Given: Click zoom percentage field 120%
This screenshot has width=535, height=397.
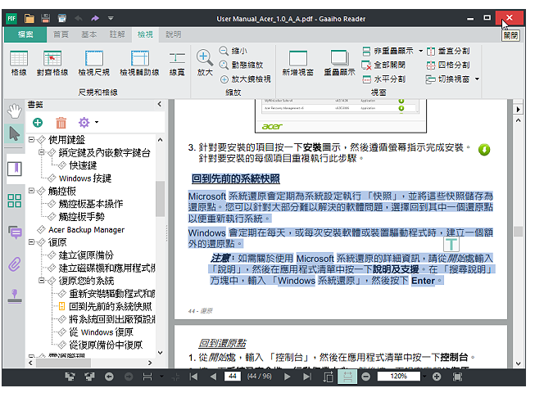Looking at the screenshot, I should (x=398, y=377).
